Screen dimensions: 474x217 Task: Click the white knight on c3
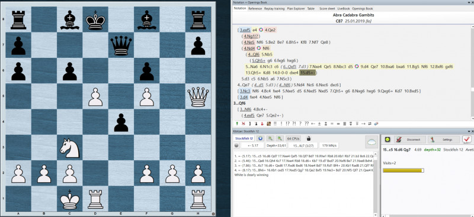[x=69, y=148]
